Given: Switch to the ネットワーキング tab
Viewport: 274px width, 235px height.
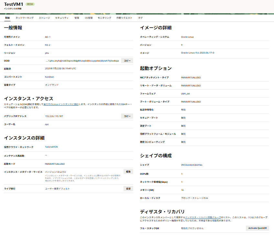Looking at the screenshot, I should (25, 18).
